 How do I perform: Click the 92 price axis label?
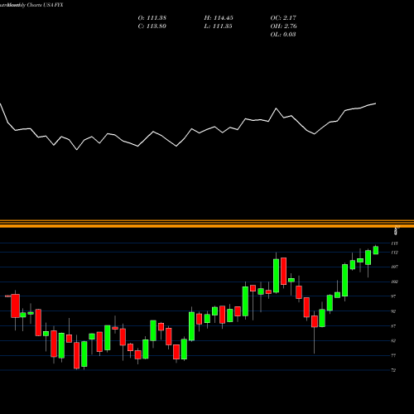pos(393,311)
